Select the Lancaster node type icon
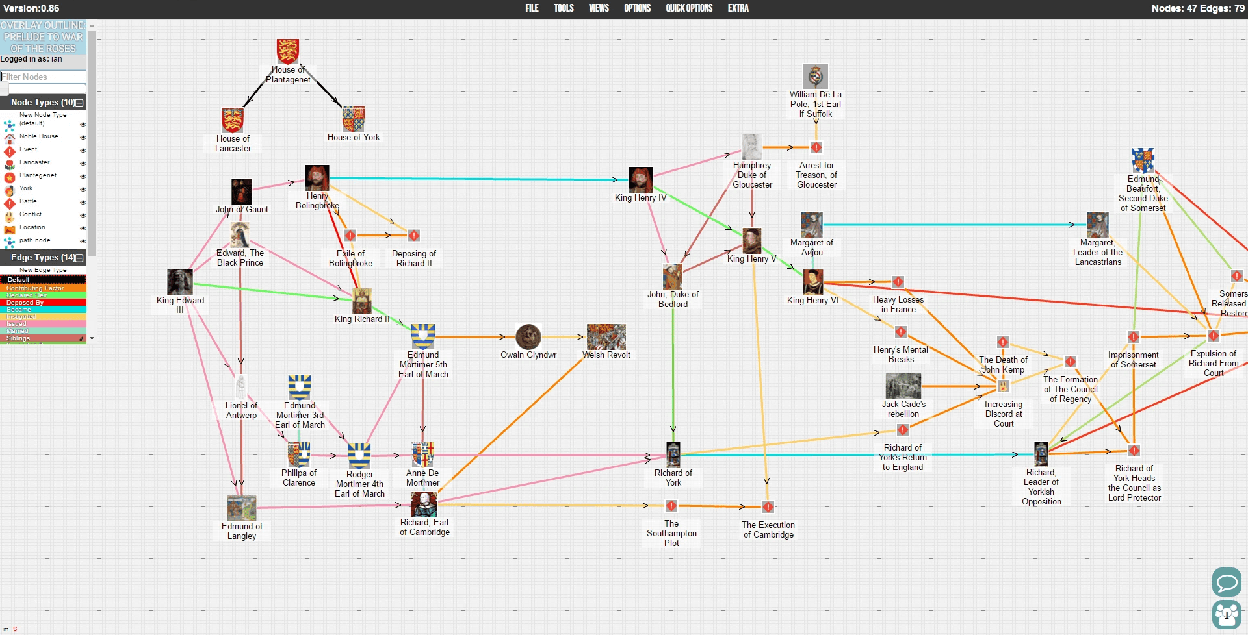This screenshot has height=635, width=1248. [x=9, y=163]
